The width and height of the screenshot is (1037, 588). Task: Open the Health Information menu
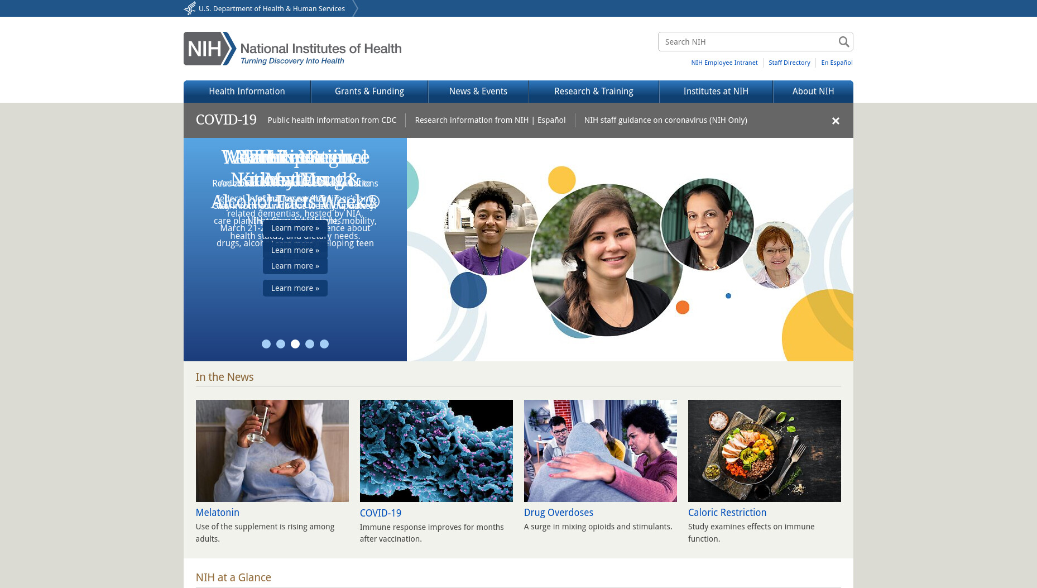[247, 92]
